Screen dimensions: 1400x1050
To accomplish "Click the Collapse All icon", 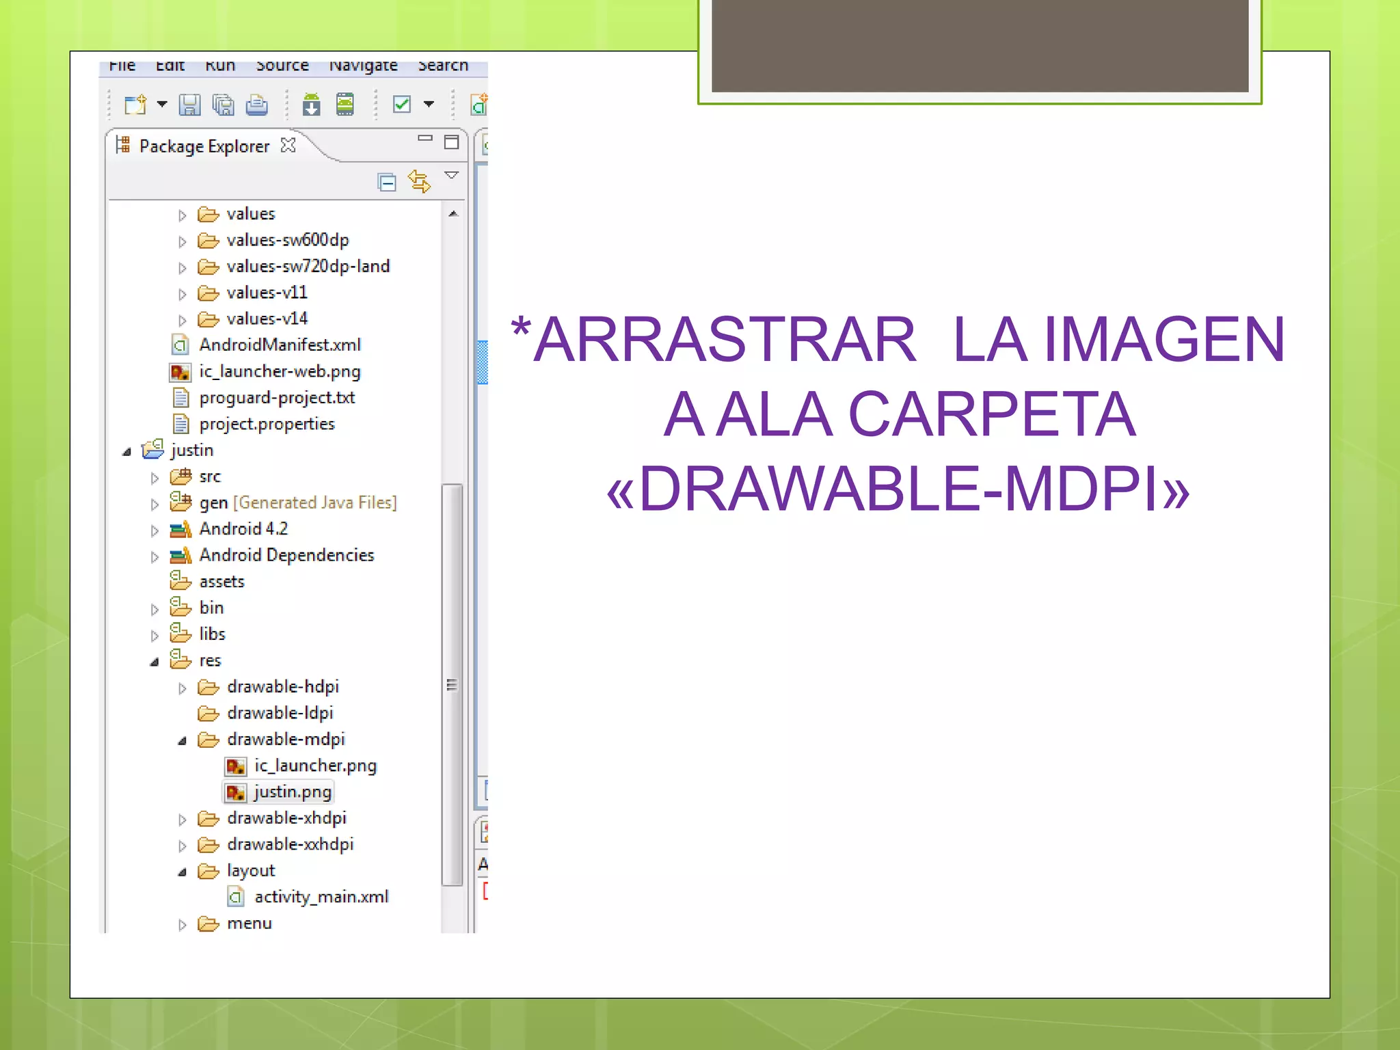I will coord(387,183).
